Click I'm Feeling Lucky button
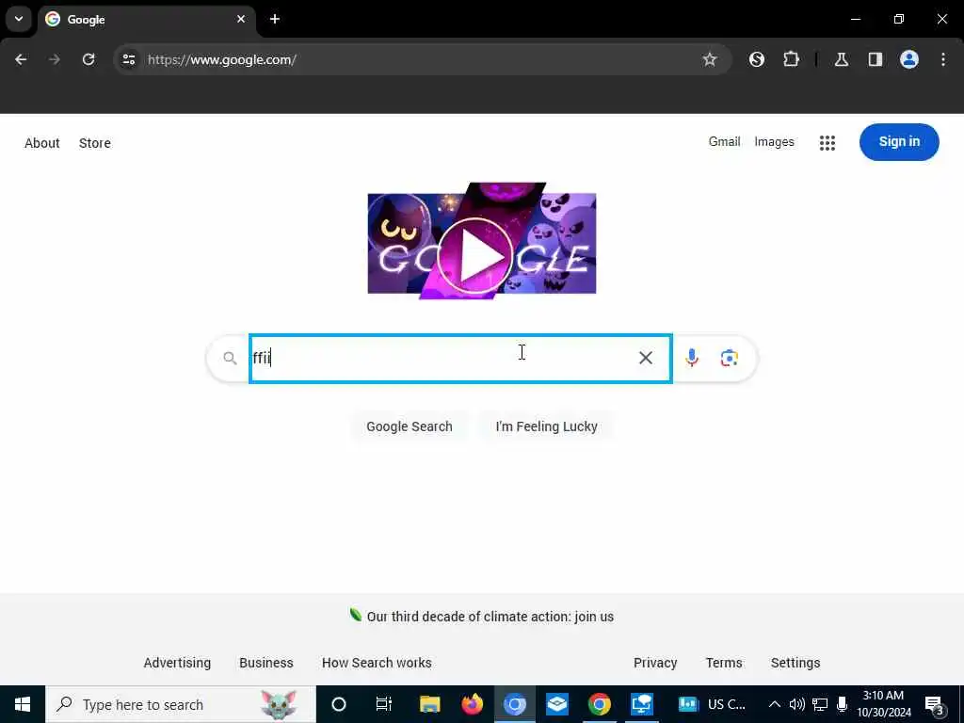This screenshot has height=723, width=964. point(547,426)
